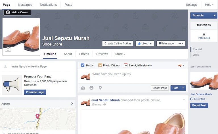Click the shoe profile picture thumbnail
218x134 pixels.
pos(21,37)
